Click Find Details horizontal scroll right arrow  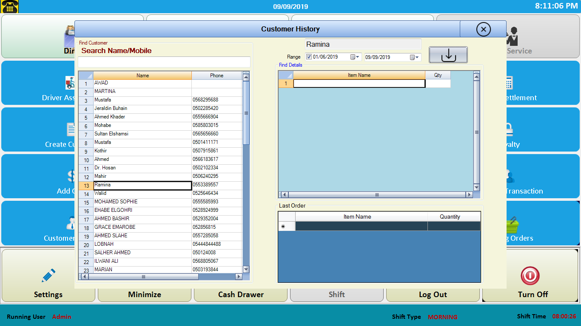pyautogui.click(x=469, y=195)
